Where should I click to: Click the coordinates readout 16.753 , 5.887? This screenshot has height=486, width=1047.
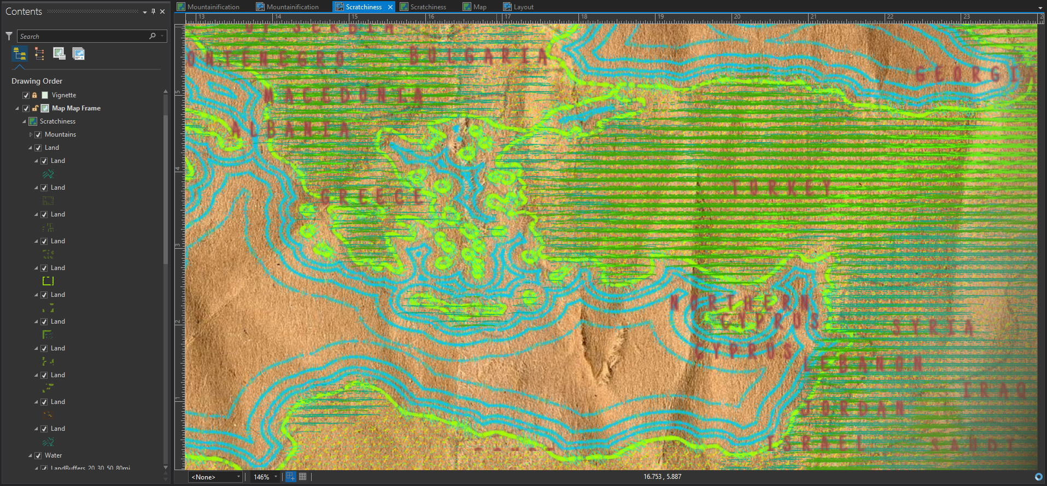pos(662,477)
